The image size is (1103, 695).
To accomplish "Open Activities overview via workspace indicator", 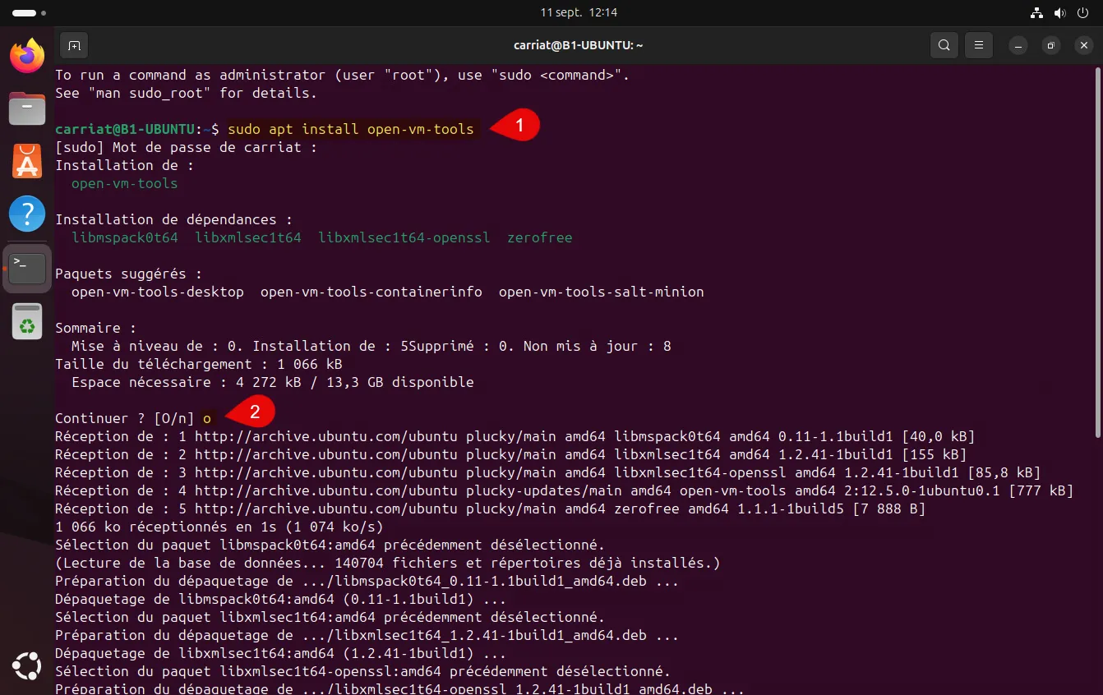I will (x=28, y=13).
